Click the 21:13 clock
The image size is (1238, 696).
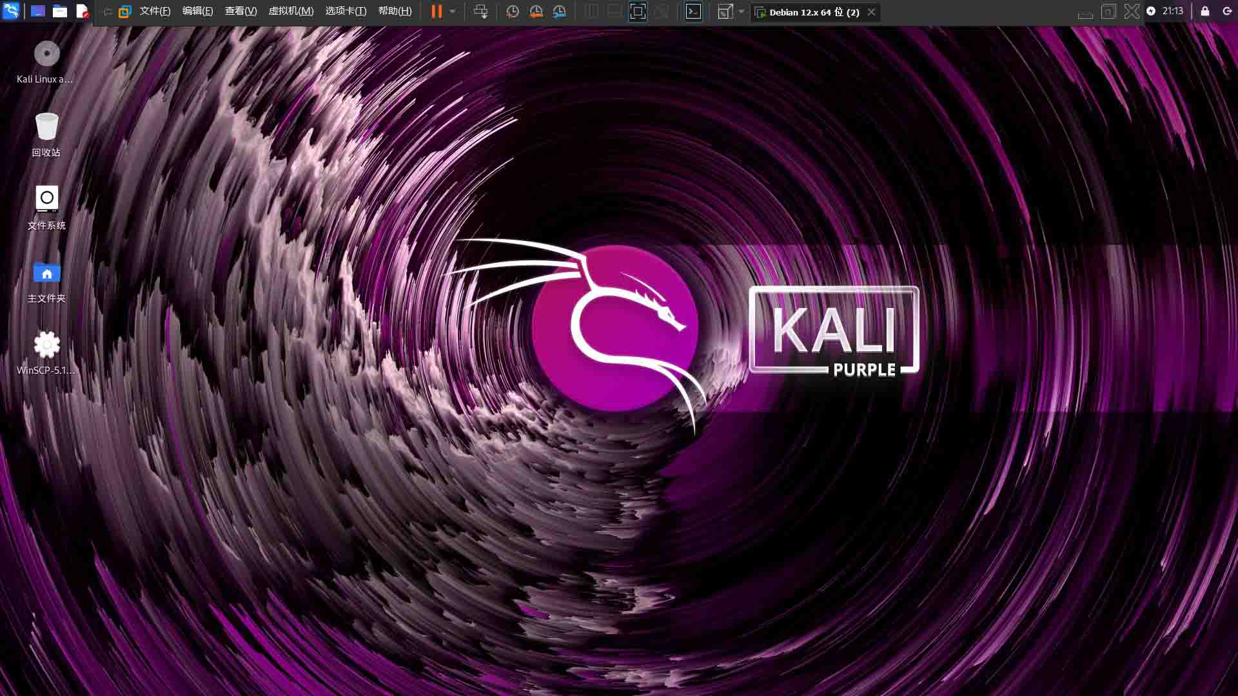point(1173,11)
